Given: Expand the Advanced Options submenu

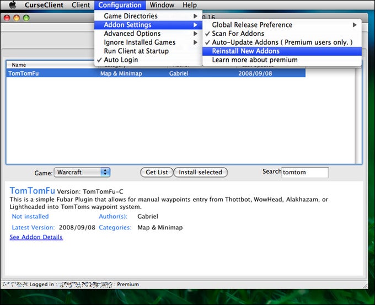Looking at the screenshot, I should click(148, 34).
